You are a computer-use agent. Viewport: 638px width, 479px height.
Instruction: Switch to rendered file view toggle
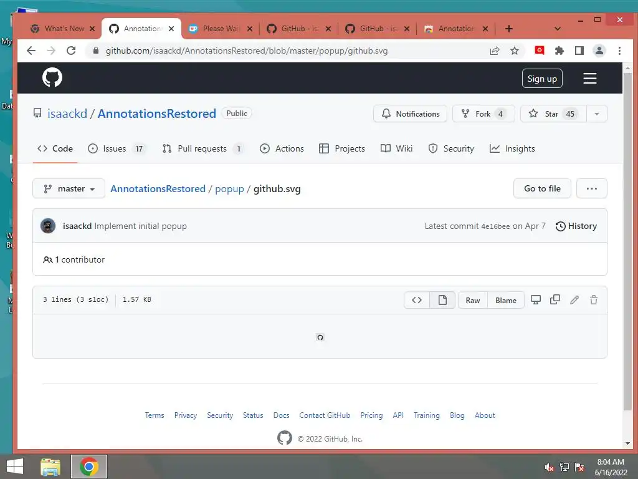coord(442,300)
